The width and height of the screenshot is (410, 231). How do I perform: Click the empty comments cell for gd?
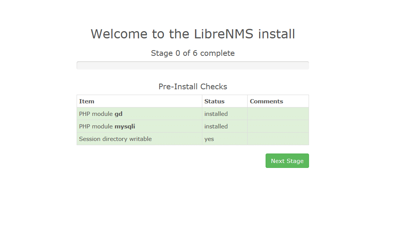point(278,114)
